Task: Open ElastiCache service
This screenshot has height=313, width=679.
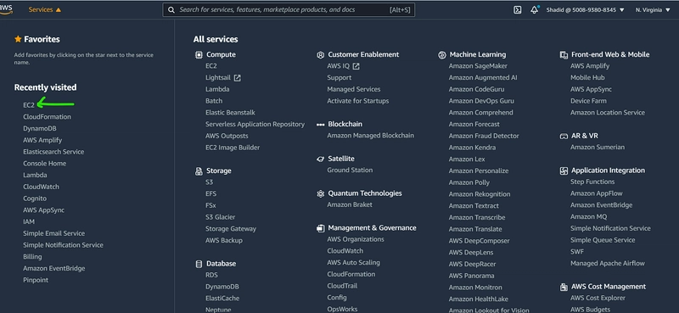Action: click(x=222, y=299)
